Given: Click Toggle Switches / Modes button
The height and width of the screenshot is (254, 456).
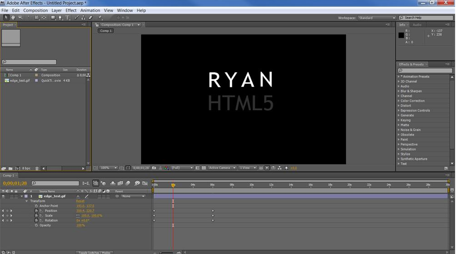Looking at the screenshot, I should click(x=94, y=252).
